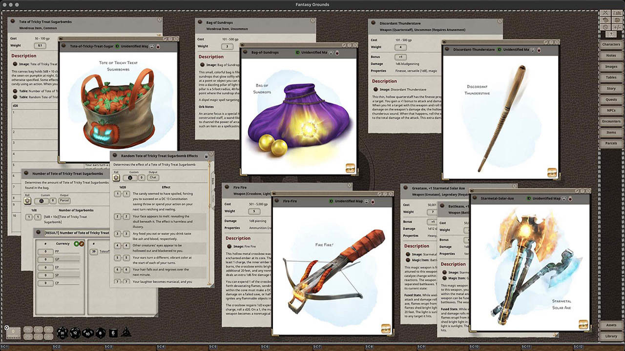Viewport: 625px width, 351px height.
Task: Click the modifier stack box in the corner
Action: pos(13,332)
